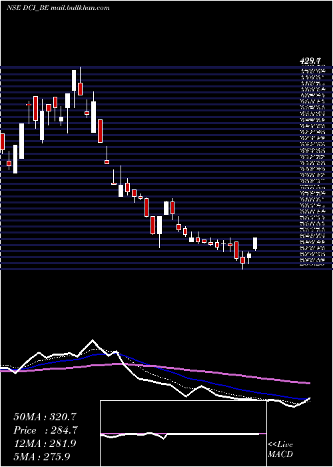Image resolution: width=333 pixels, height=467 pixels.
Task: Click the Price : 284.7 label
Action: [45, 430]
